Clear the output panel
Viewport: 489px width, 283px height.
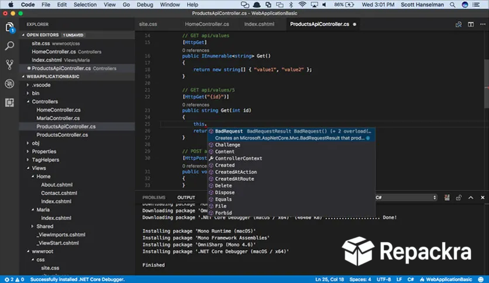pyautogui.click(x=447, y=198)
